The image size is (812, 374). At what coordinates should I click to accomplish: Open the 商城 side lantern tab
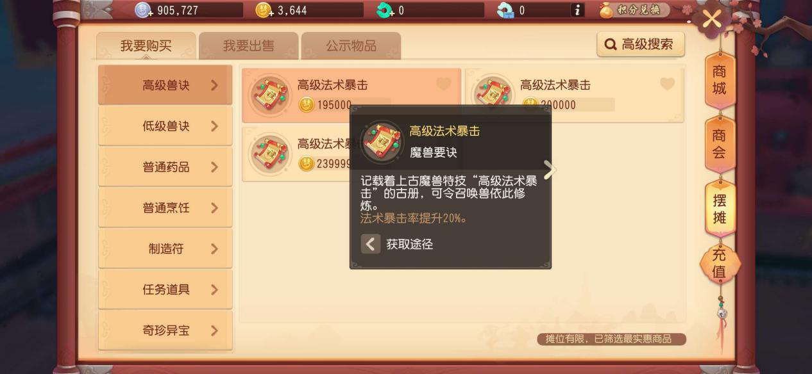tap(719, 81)
